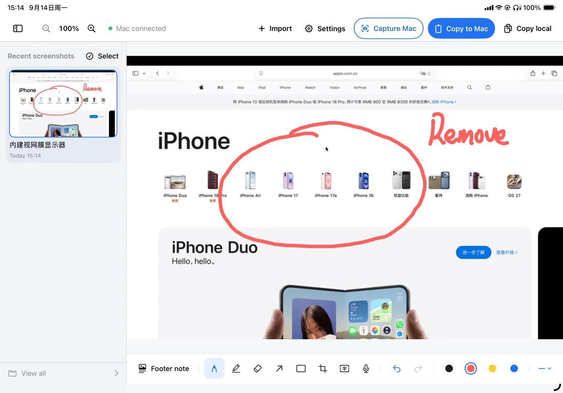Viewport: 563px width, 393px height.
Task: Click the Safari sidebar icon in screenshot
Action: point(135,73)
